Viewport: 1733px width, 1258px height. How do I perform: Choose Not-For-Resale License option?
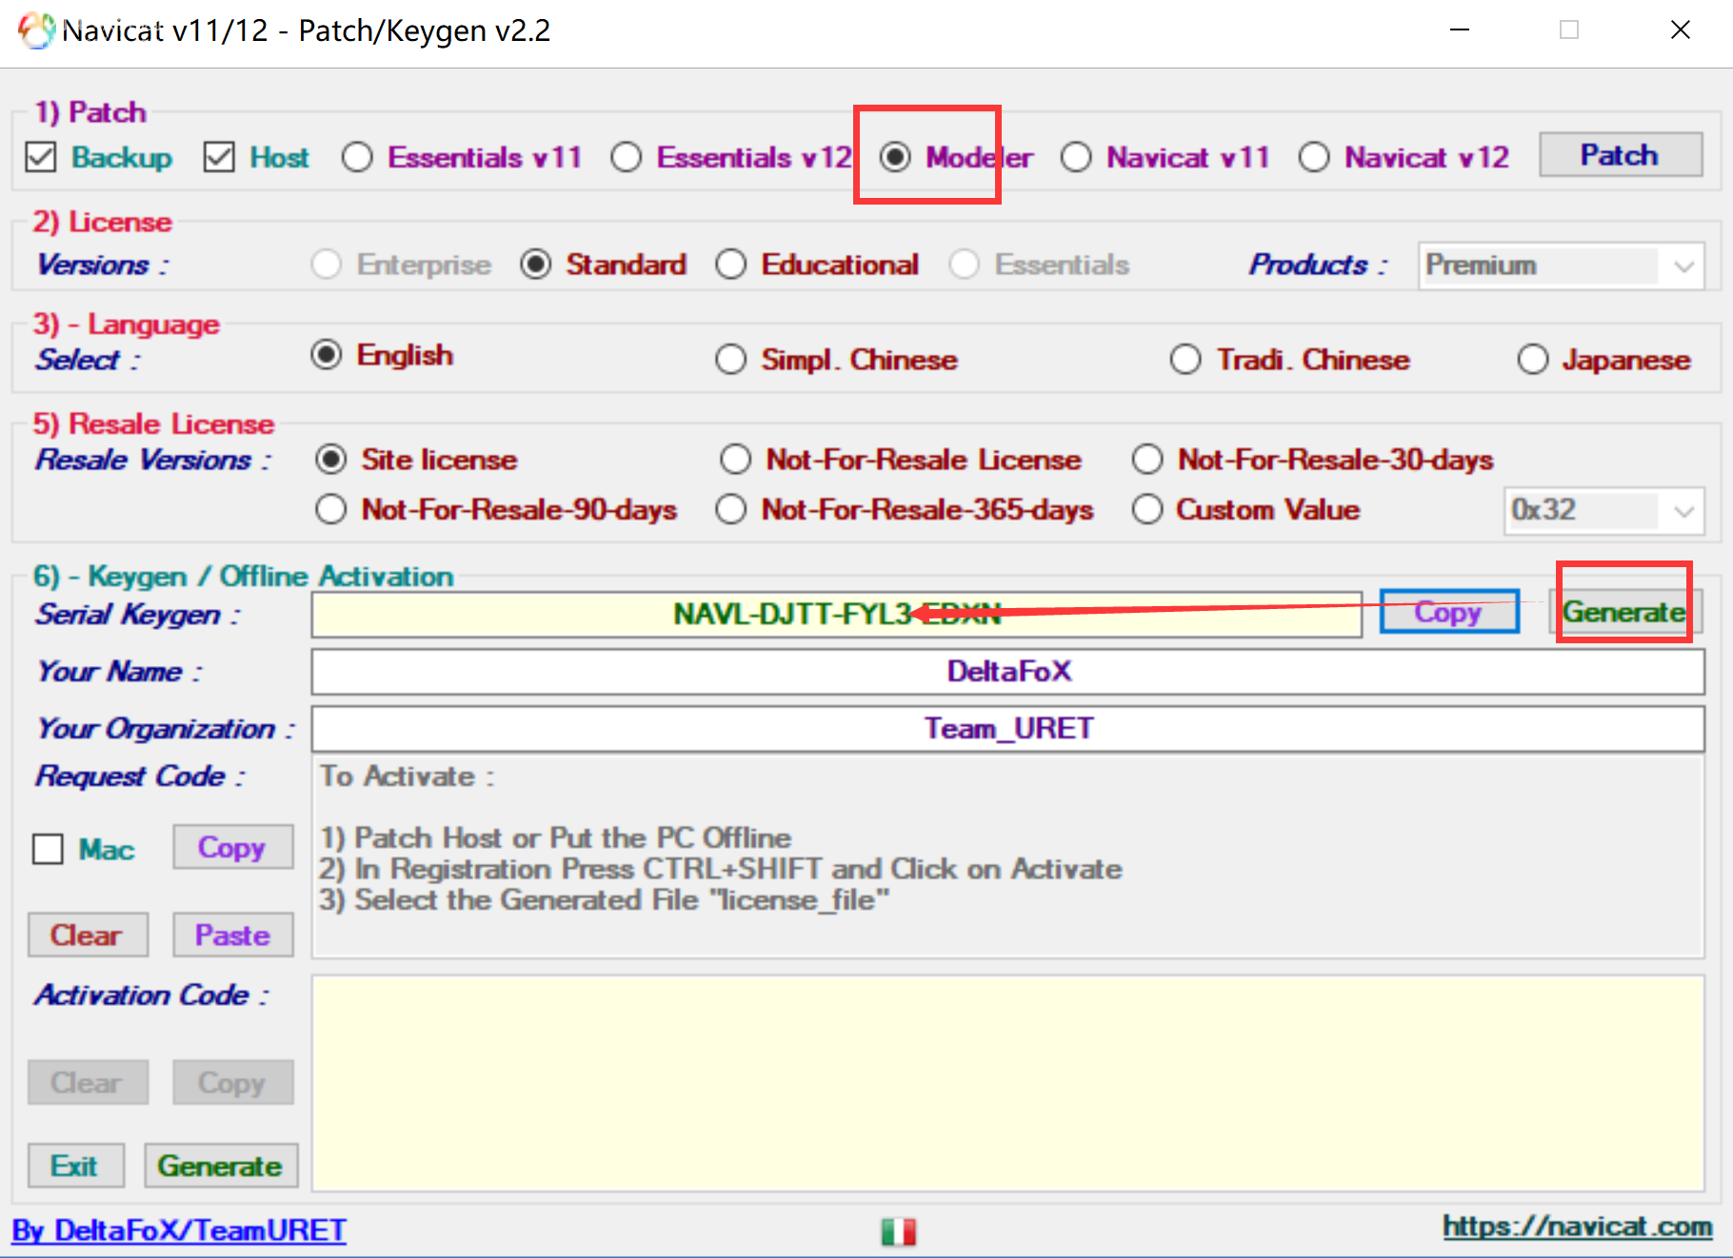point(735,460)
